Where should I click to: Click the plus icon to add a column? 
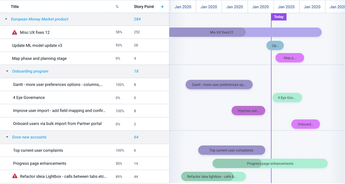coord(162,6)
